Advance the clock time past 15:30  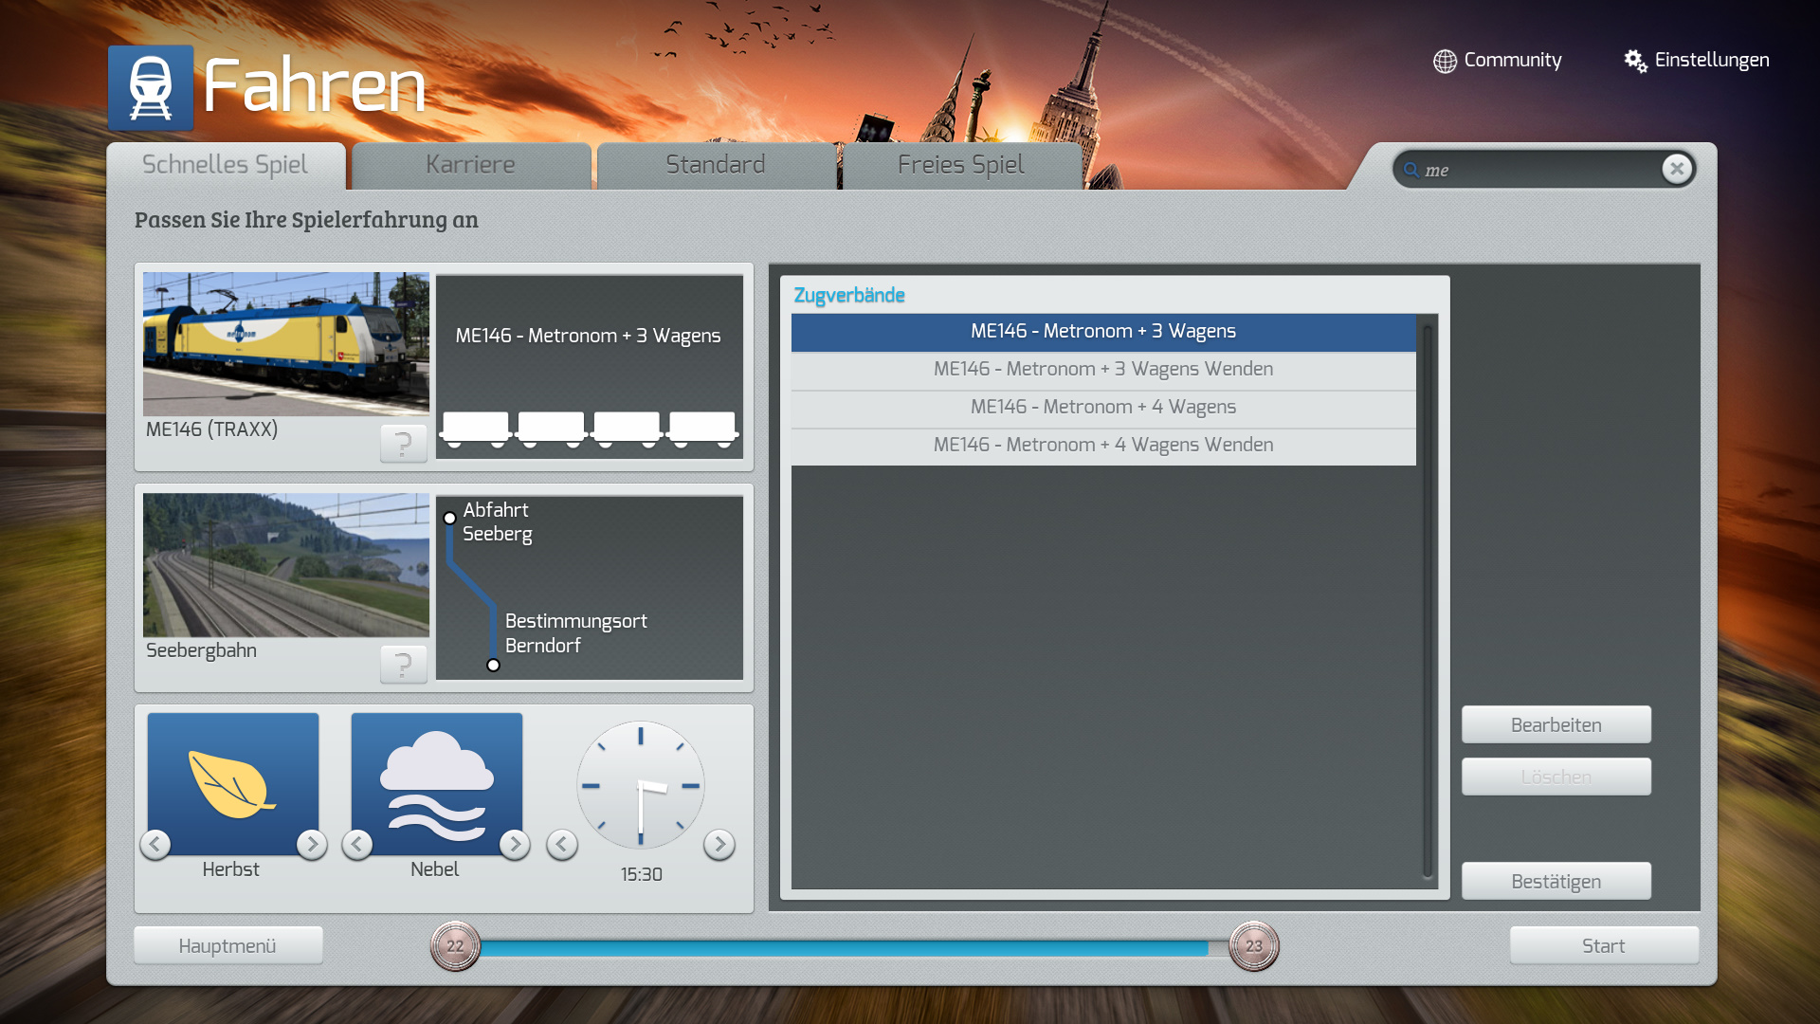click(719, 844)
